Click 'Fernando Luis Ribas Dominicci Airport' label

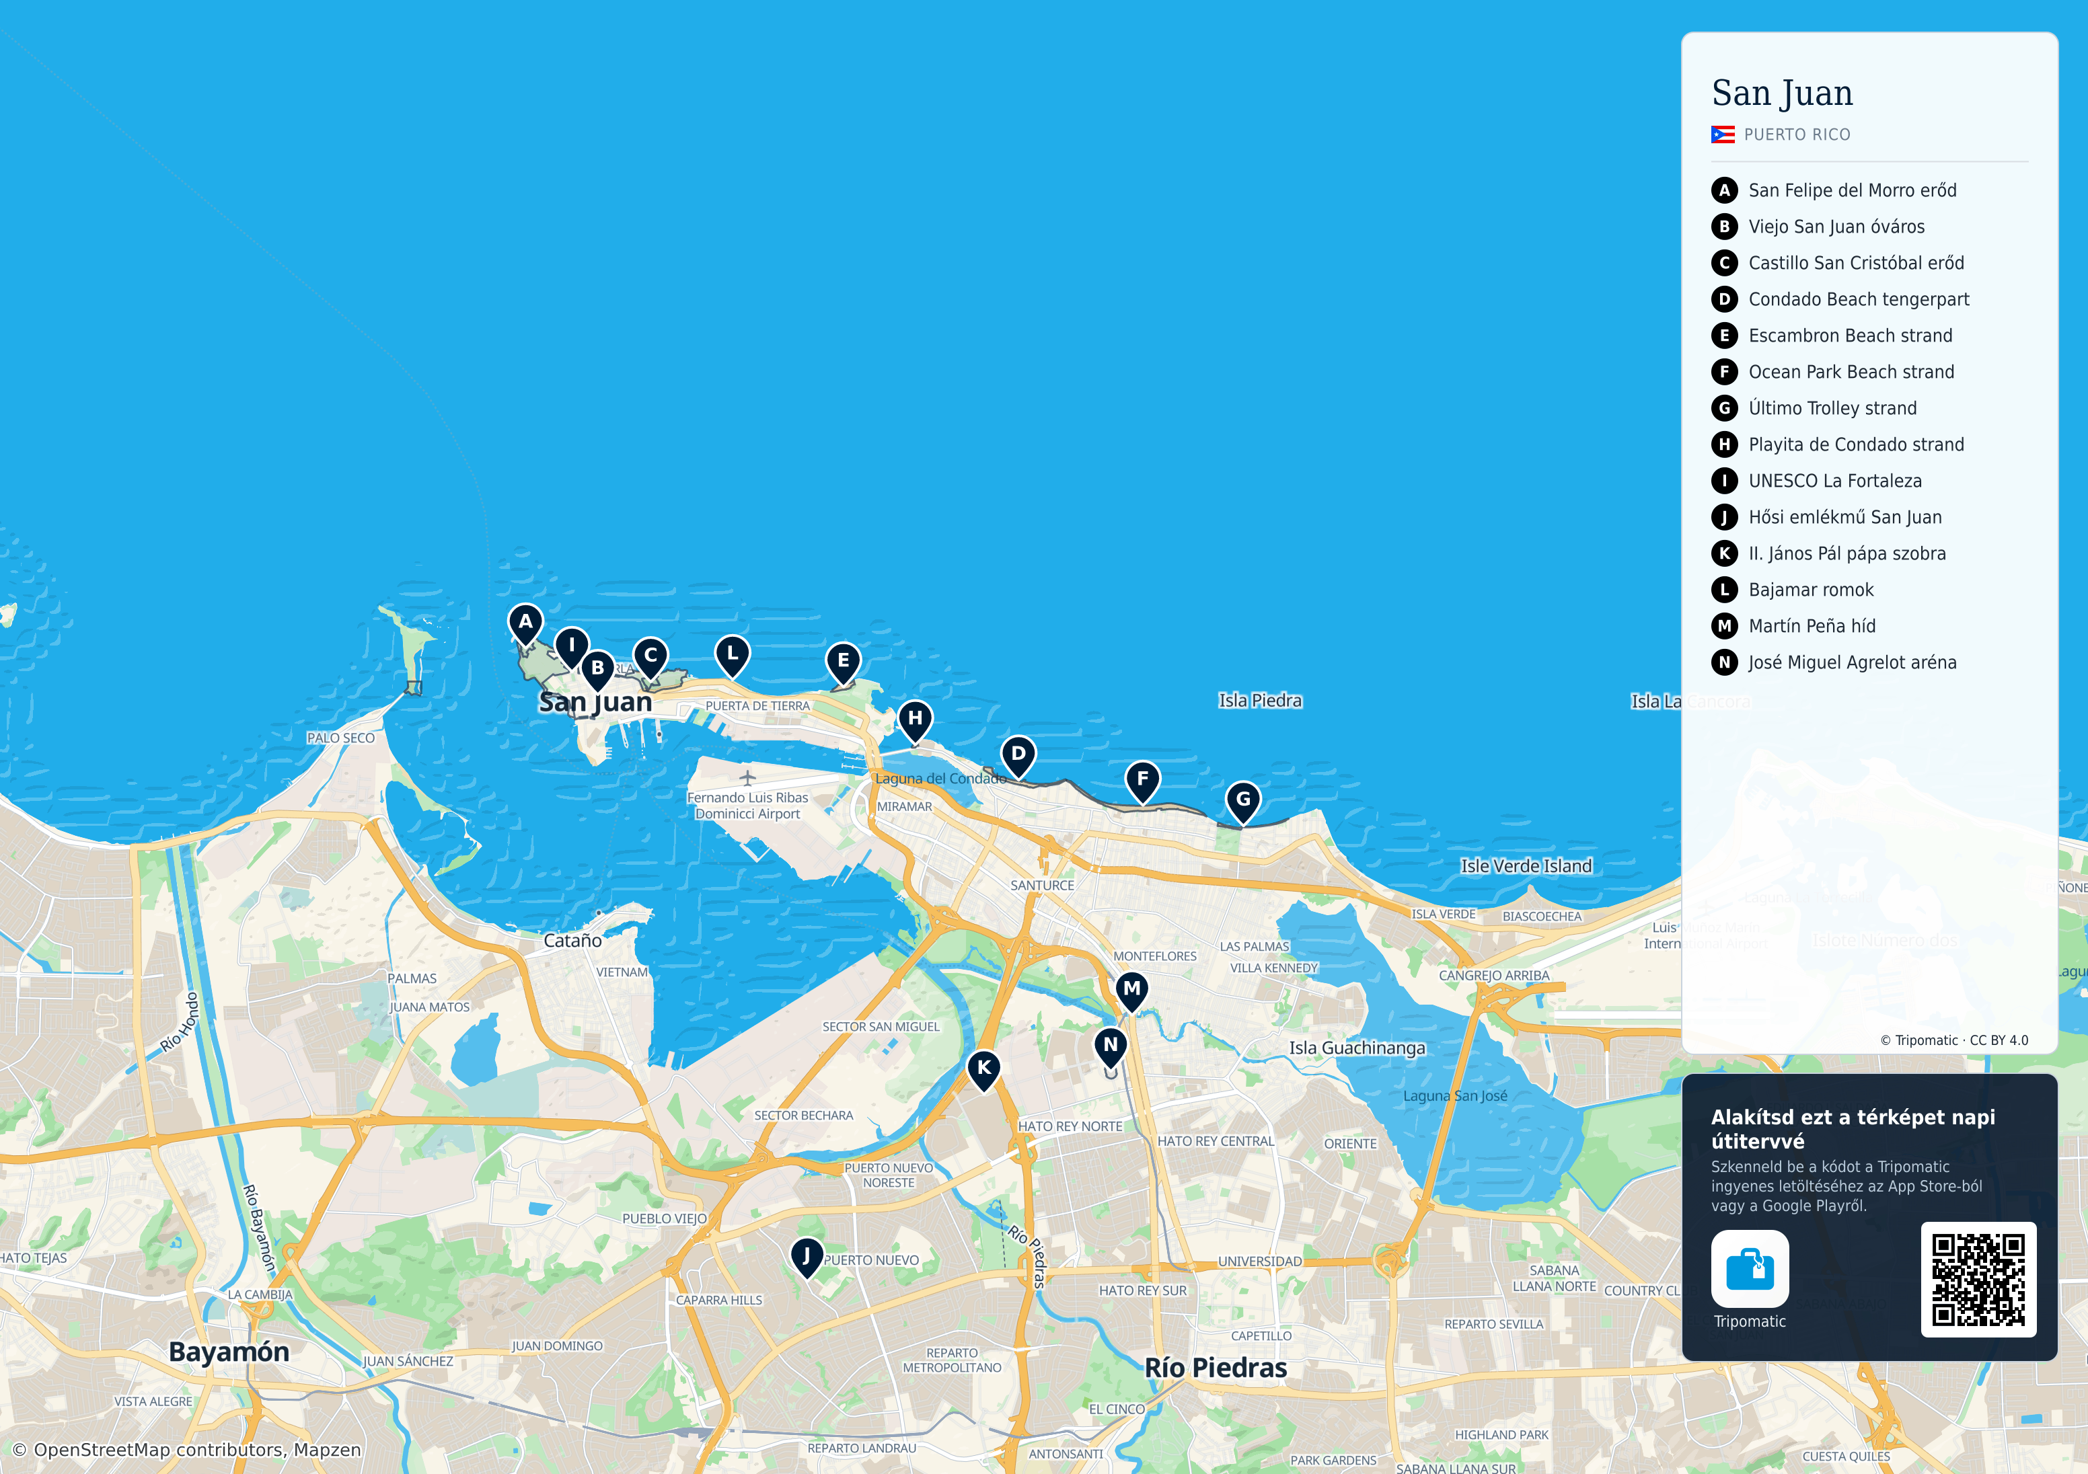coord(747,806)
